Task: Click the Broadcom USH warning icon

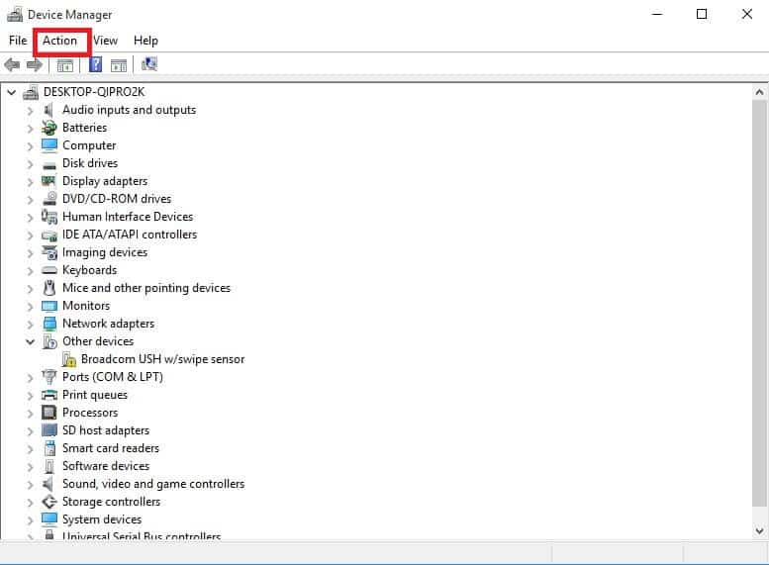Action: click(x=68, y=359)
